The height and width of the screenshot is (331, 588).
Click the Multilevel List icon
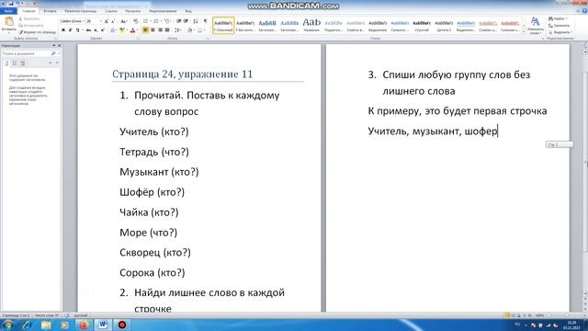pos(167,21)
